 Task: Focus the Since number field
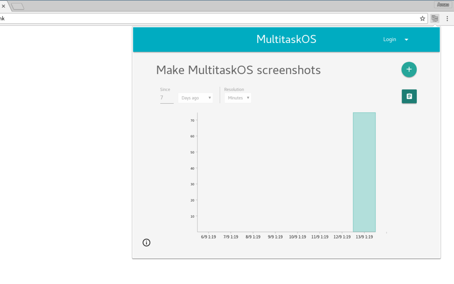[167, 98]
